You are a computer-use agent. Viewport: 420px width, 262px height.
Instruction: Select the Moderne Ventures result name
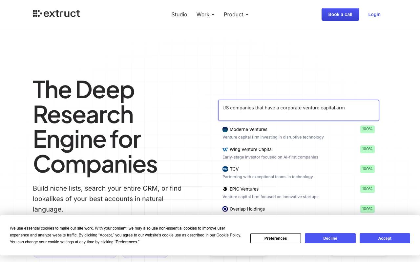click(x=248, y=129)
